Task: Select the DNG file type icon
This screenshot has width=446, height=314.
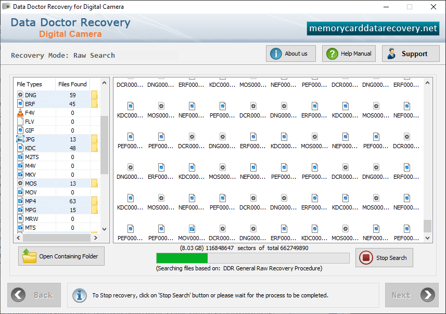Action: click(x=20, y=95)
